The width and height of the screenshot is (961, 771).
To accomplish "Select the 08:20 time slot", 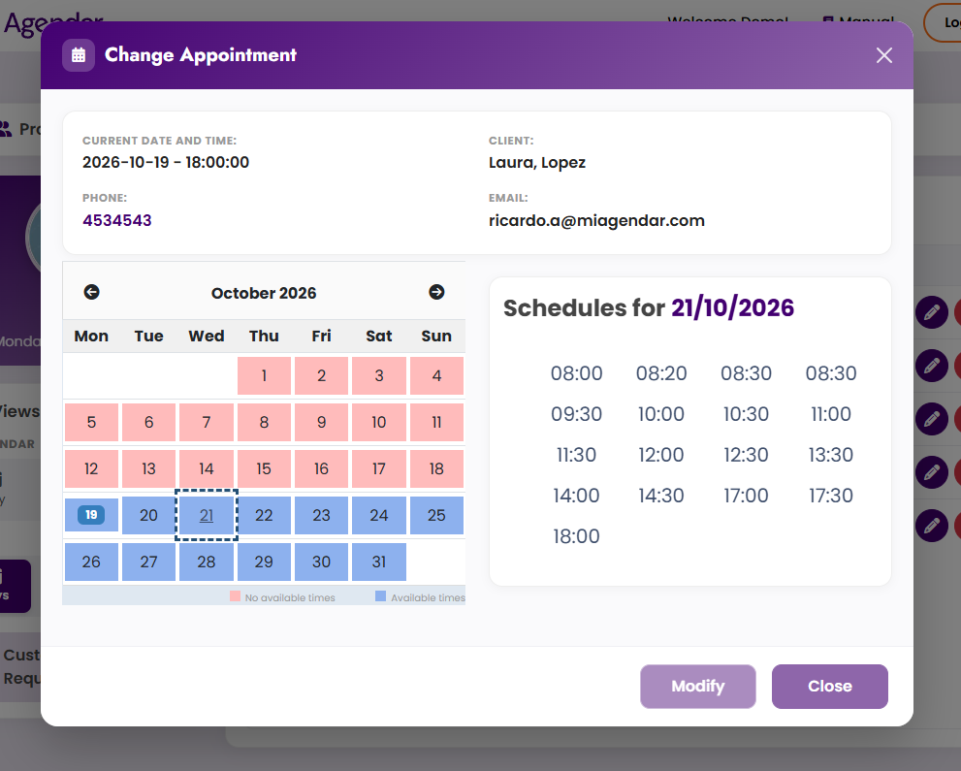I will [661, 373].
